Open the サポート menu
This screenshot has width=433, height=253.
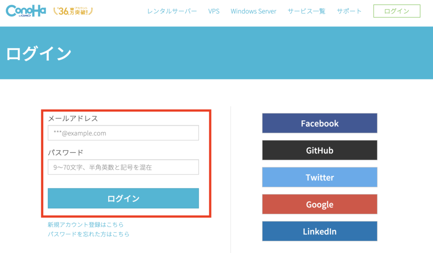(349, 11)
